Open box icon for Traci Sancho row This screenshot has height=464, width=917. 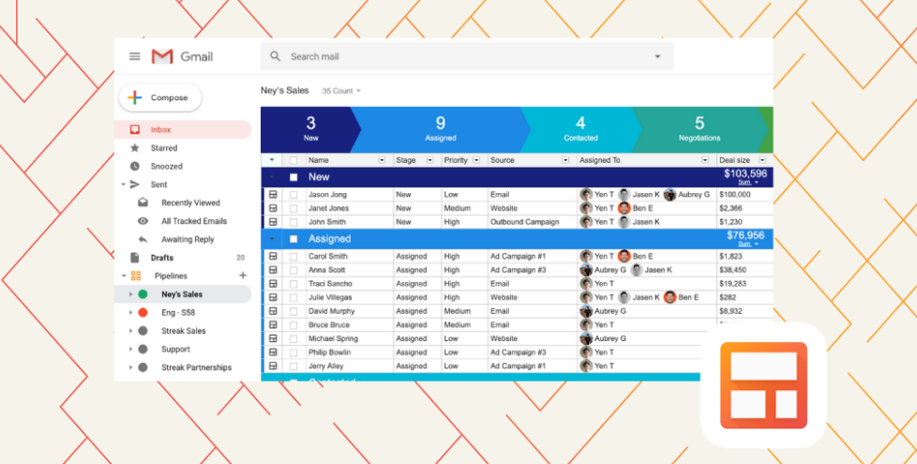coord(273,283)
